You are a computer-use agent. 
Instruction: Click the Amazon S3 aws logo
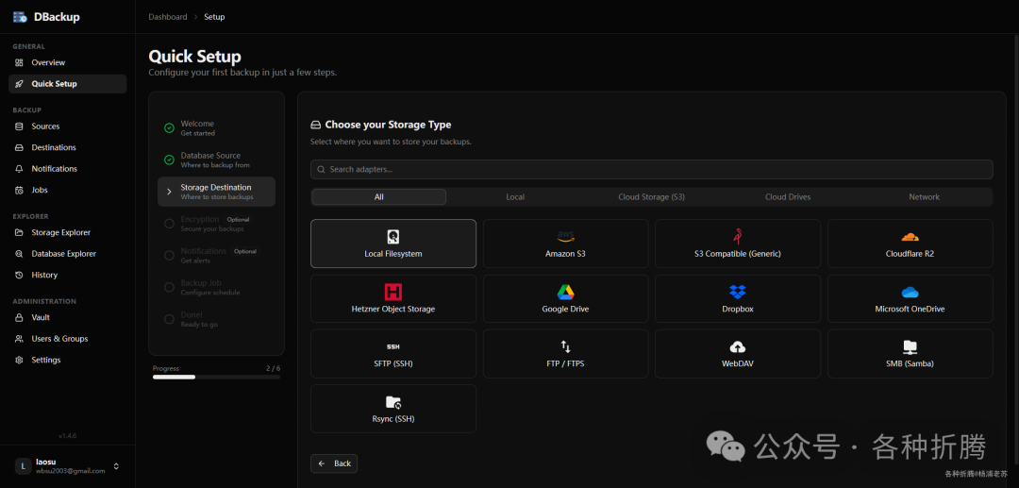pyautogui.click(x=565, y=237)
